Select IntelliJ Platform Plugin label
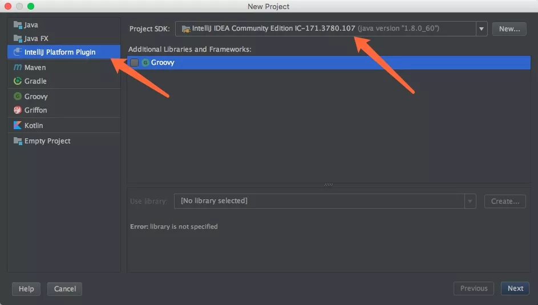The height and width of the screenshot is (305, 538). tap(60, 52)
